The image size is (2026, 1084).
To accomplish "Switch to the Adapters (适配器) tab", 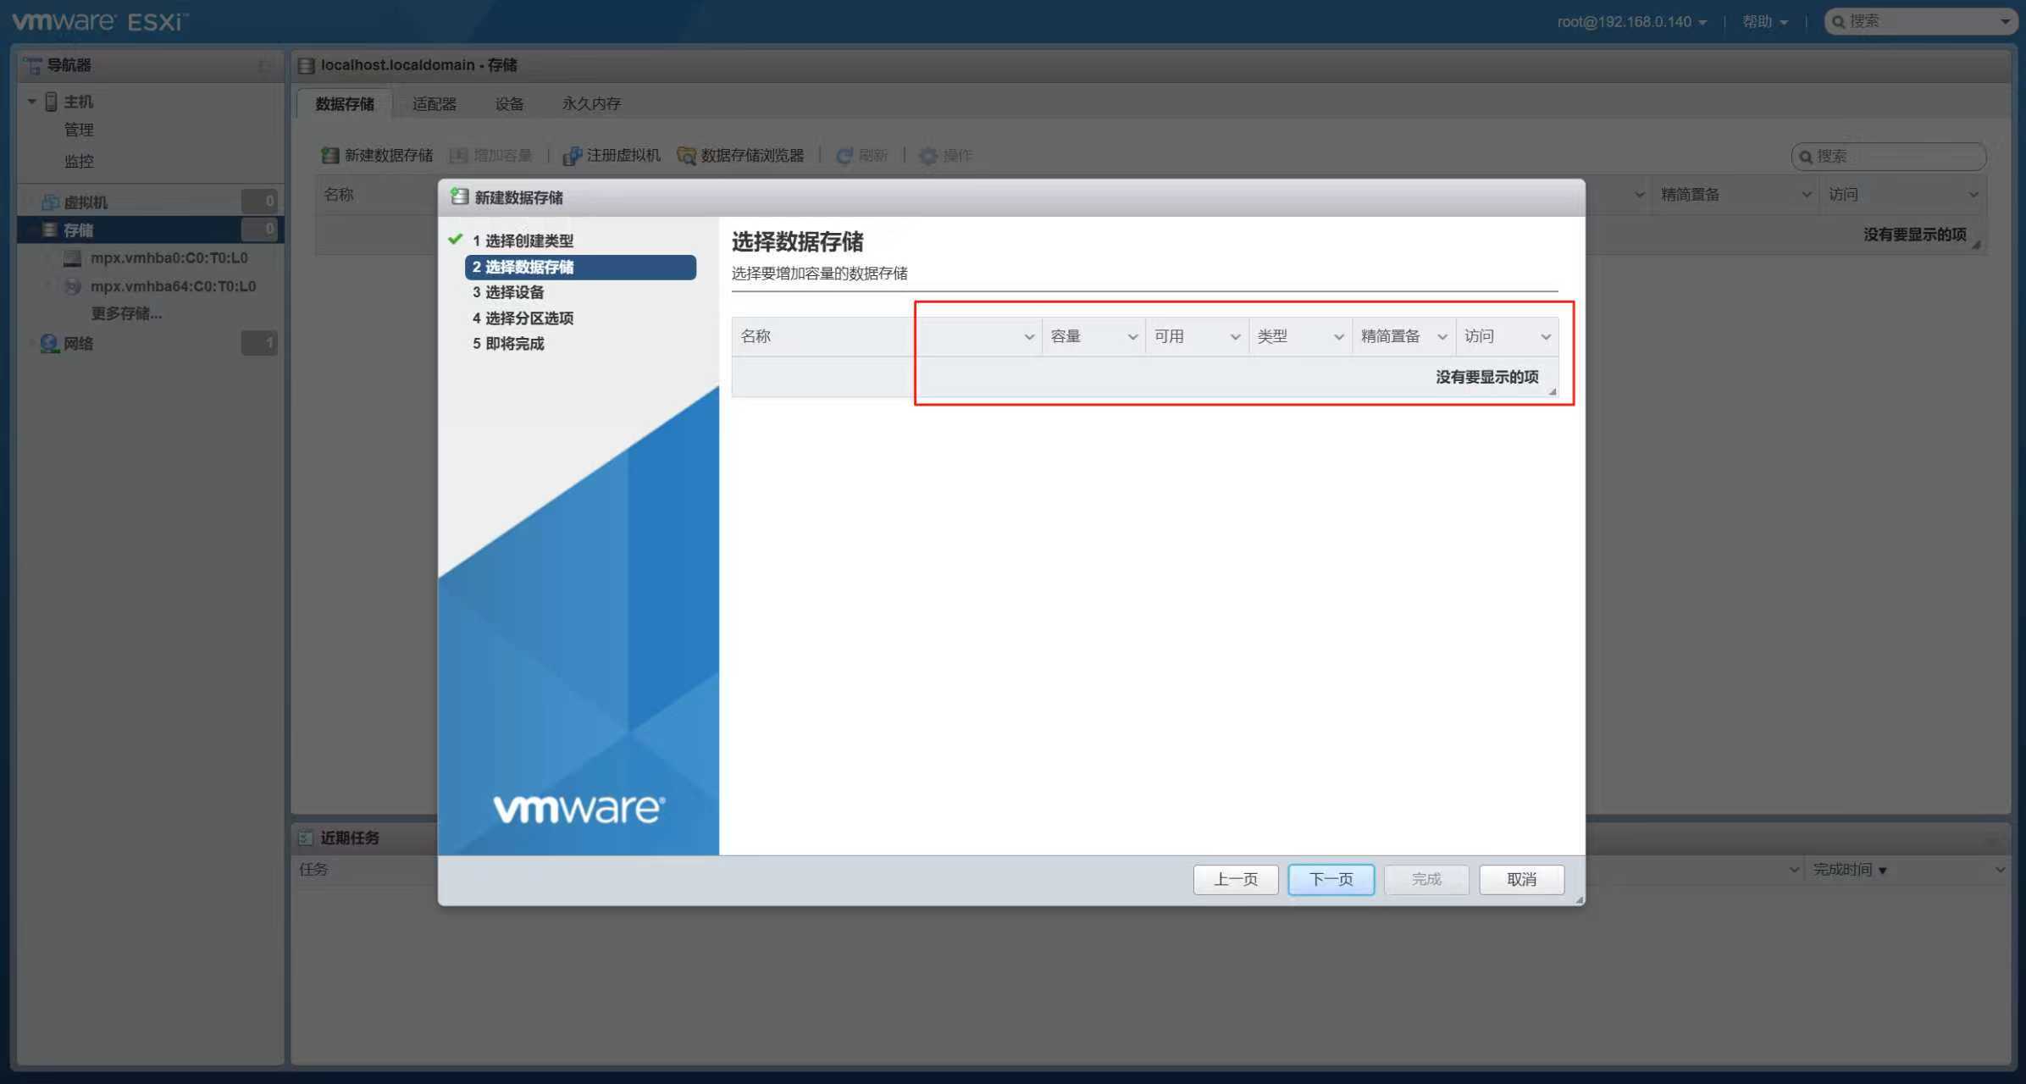I will click(x=434, y=104).
